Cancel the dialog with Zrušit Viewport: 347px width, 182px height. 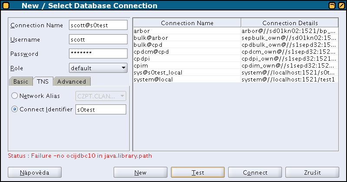tap(312, 172)
